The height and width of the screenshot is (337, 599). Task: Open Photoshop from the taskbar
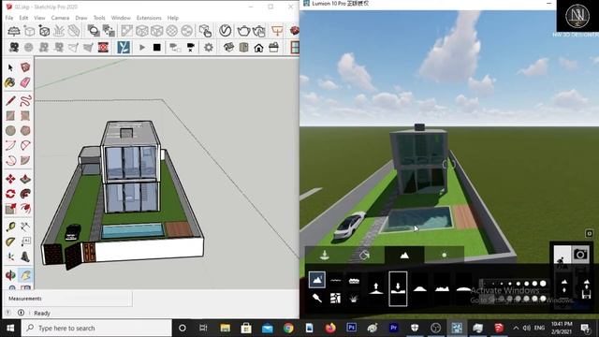pos(351,328)
